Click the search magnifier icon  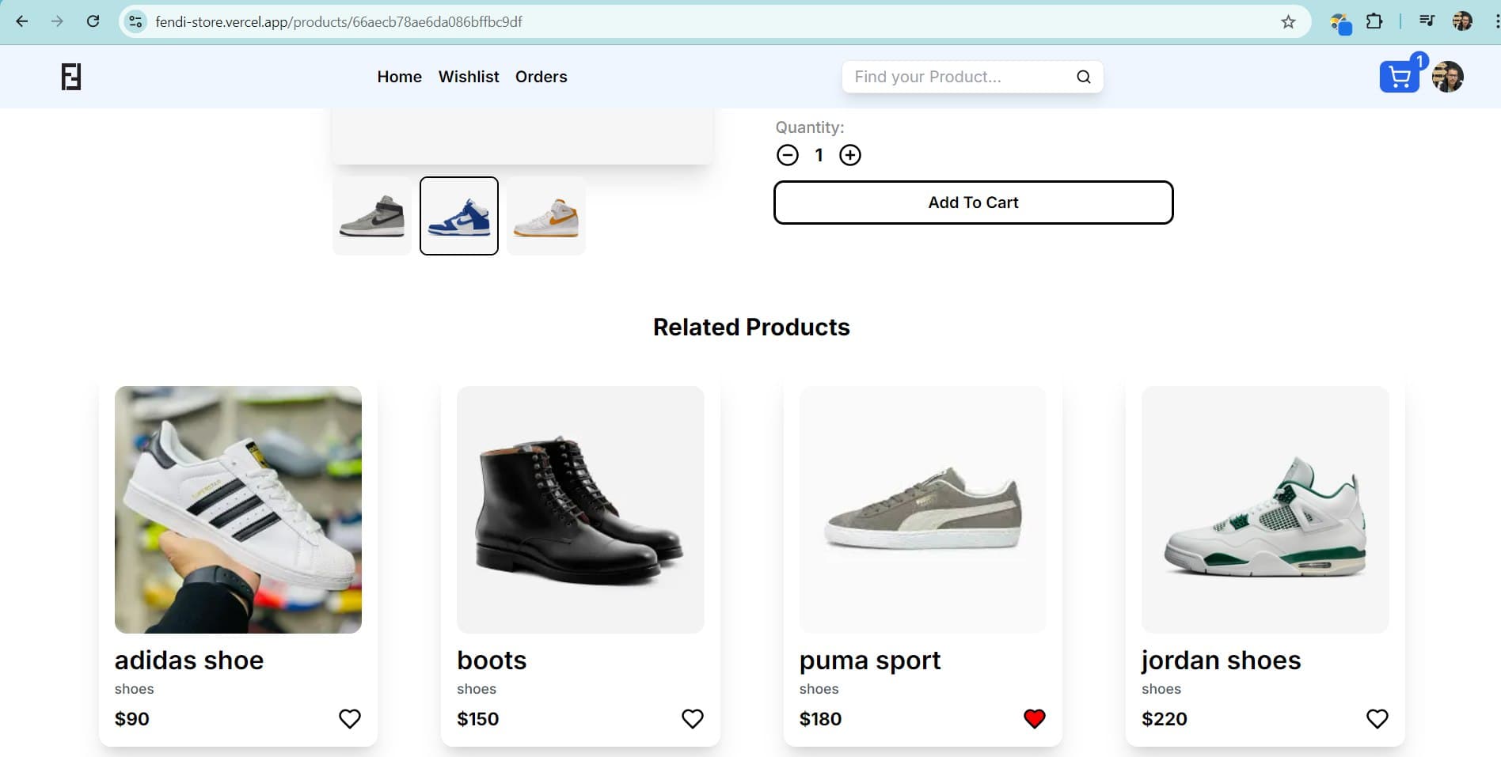[x=1083, y=77]
